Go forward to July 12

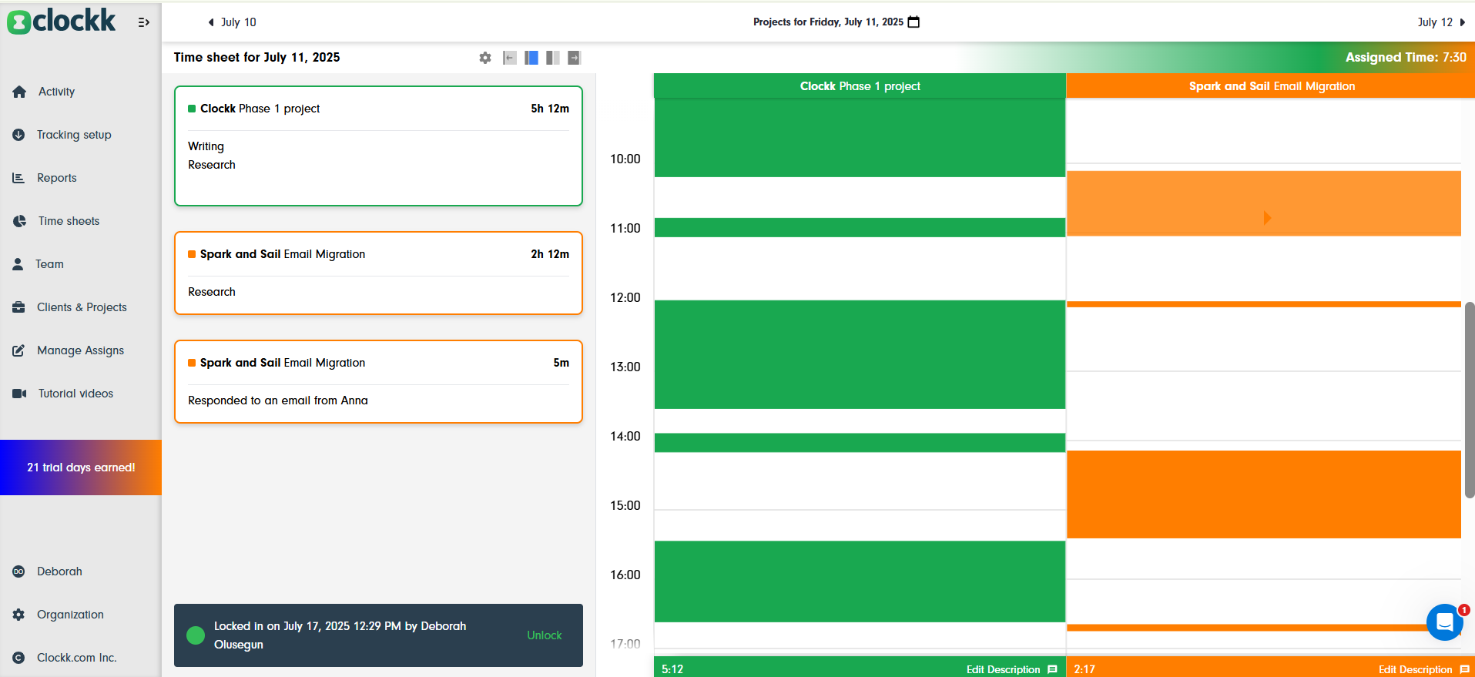[1441, 22]
